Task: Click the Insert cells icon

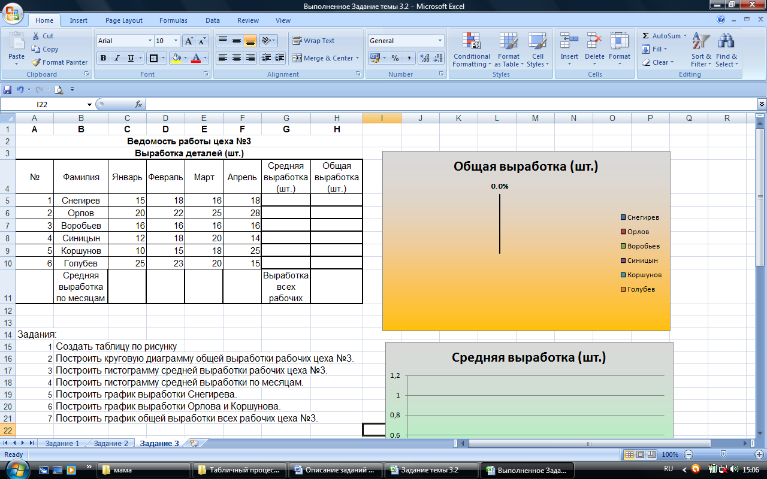Action: point(569,41)
